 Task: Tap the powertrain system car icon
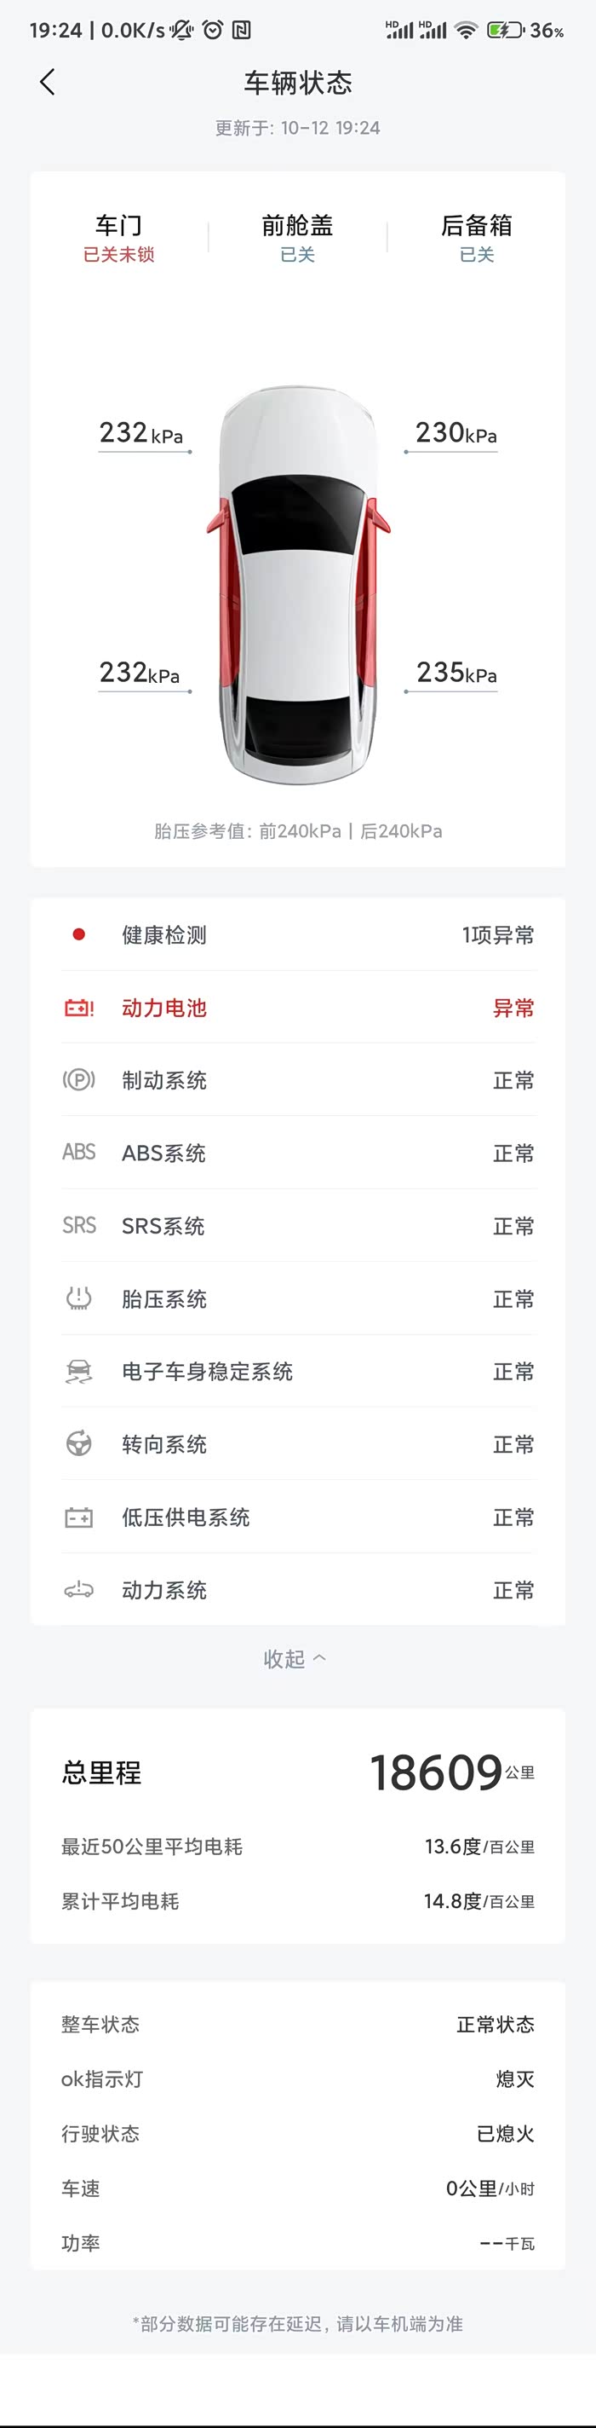tap(79, 1590)
